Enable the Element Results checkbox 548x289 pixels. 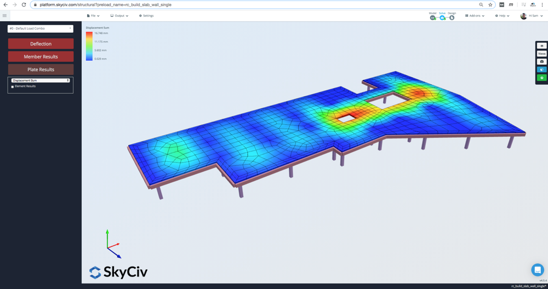point(13,86)
